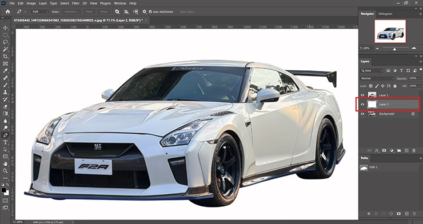This screenshot has height=224, width=423.
Task: Click the Make Selection button
Action: [x=71, y=11]
